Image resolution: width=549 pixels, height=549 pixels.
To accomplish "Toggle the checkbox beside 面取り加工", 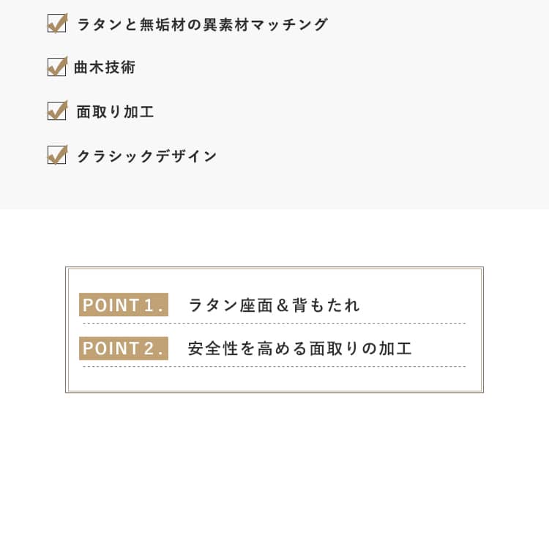I will tap(57, 111).
